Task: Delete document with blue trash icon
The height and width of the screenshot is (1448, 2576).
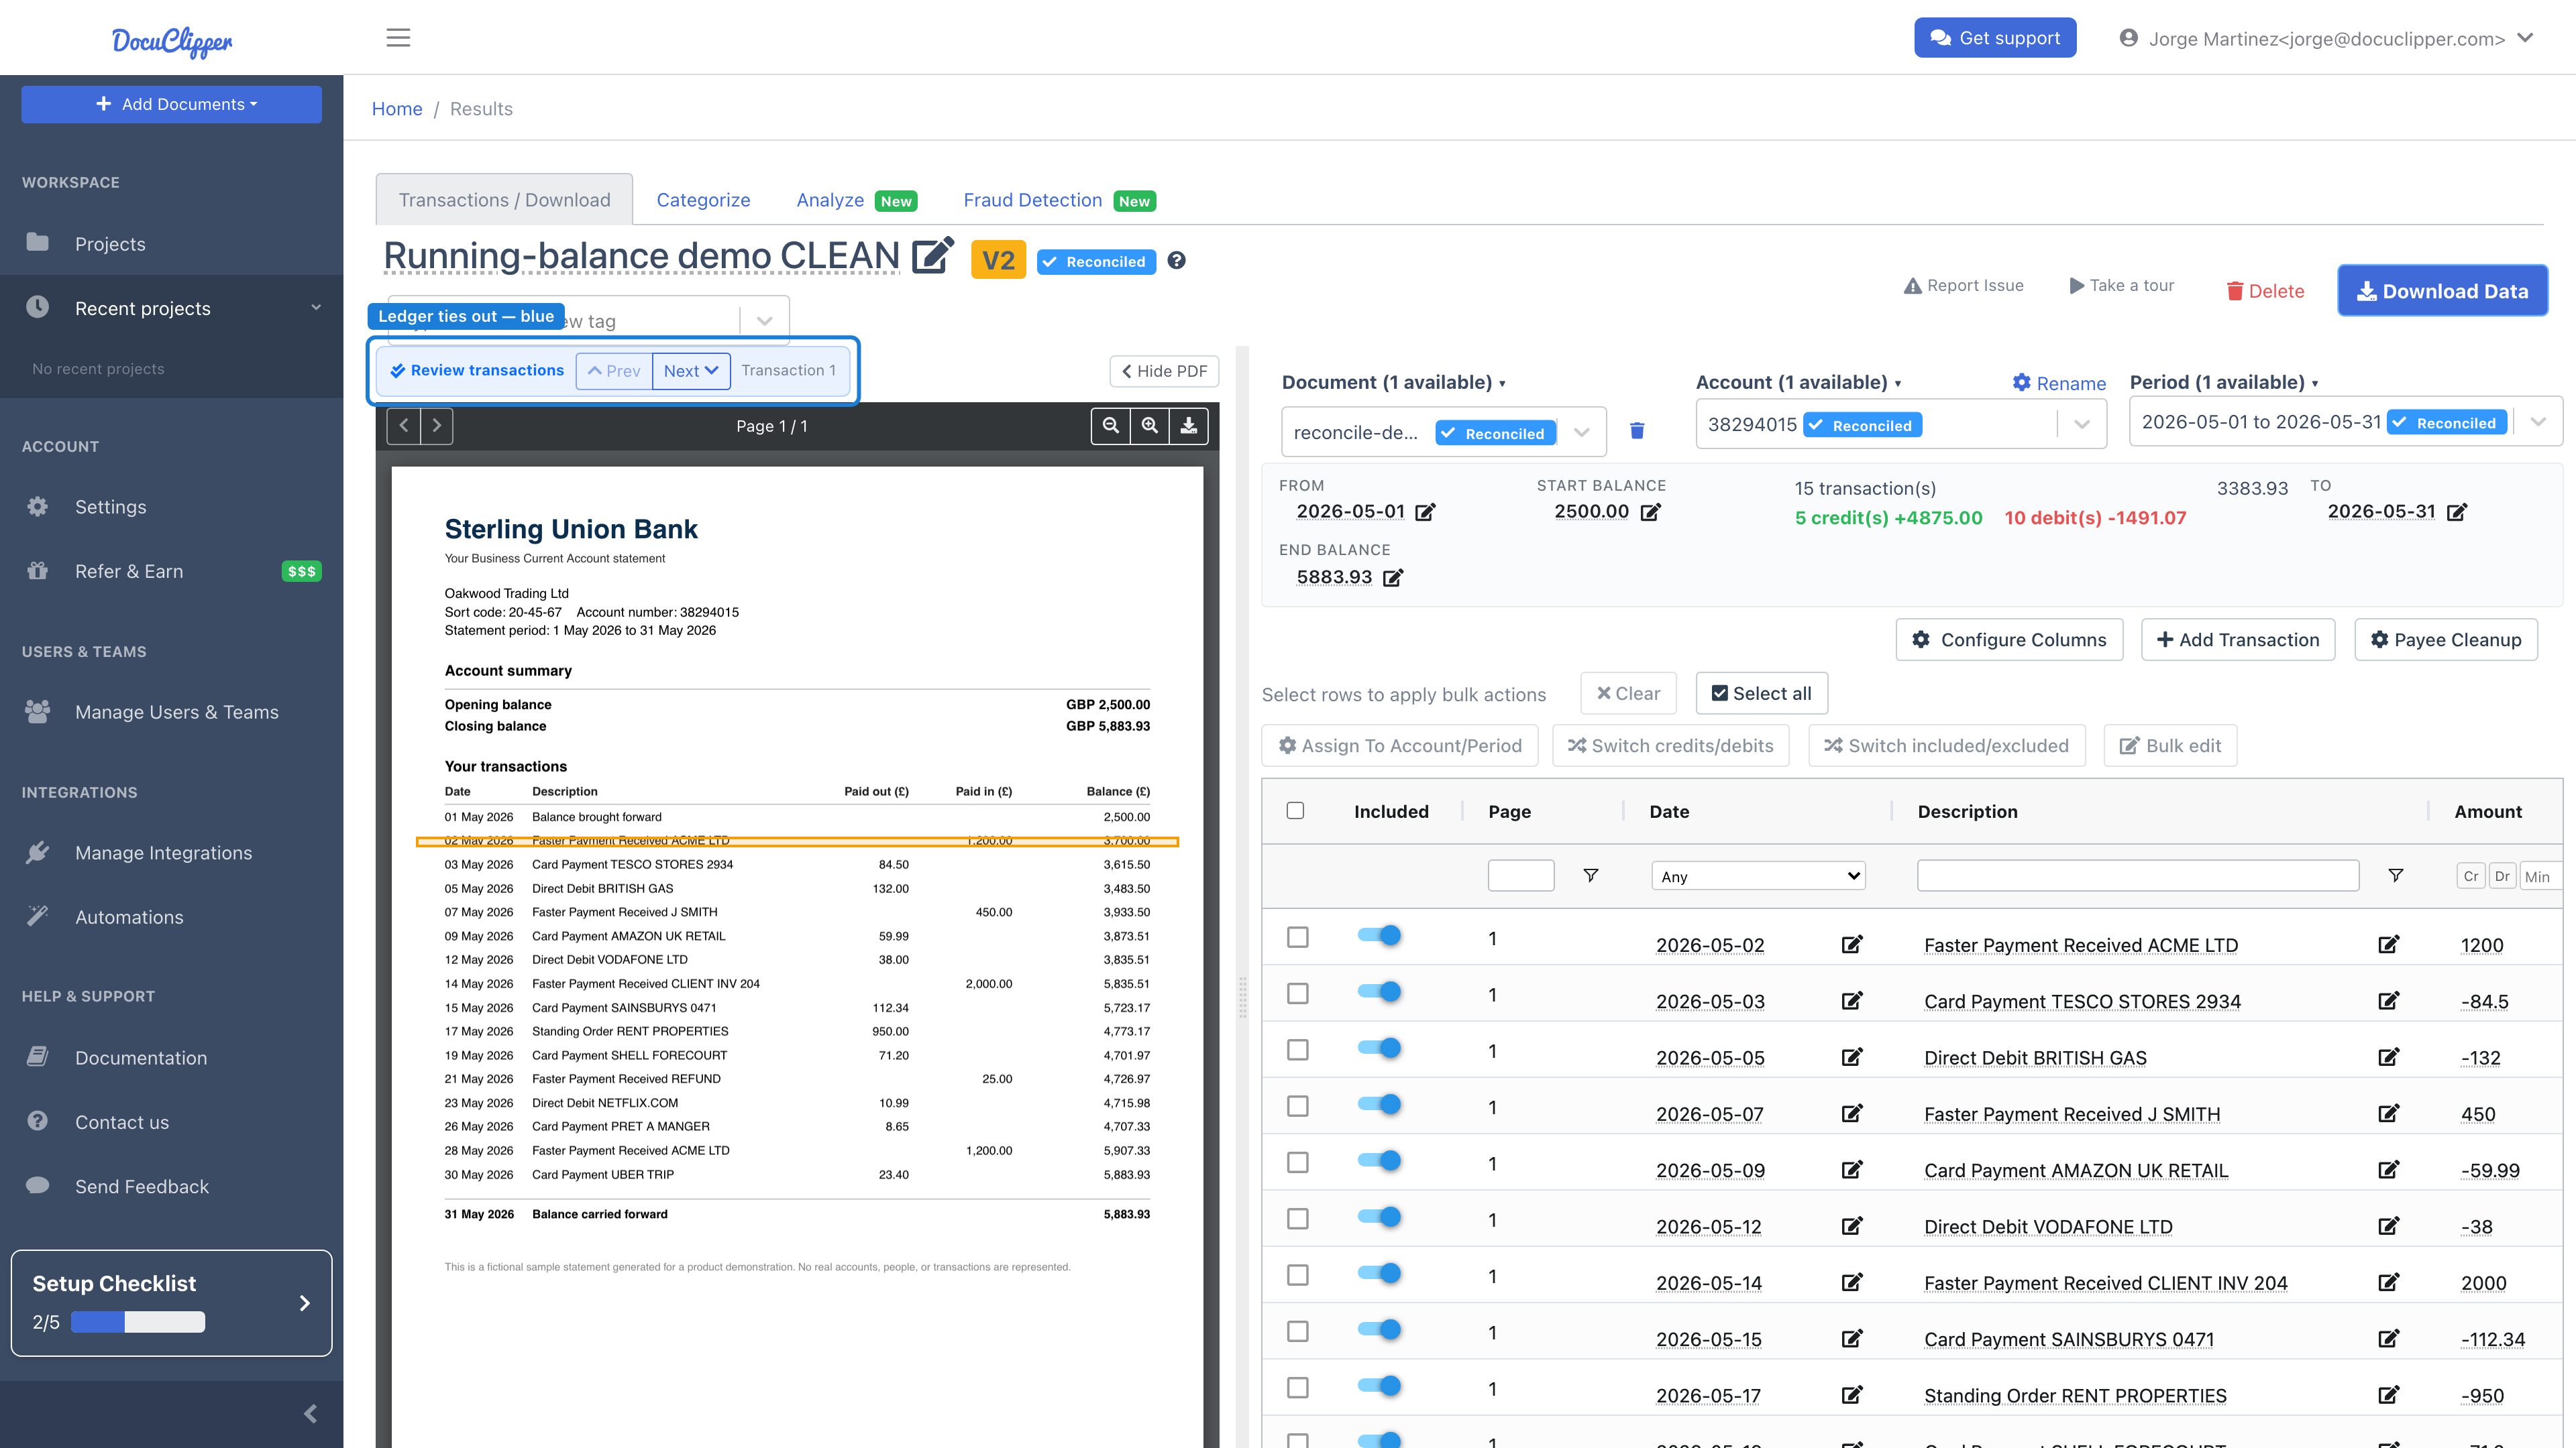Action: pyautogui.click(x=1637, y=430)
